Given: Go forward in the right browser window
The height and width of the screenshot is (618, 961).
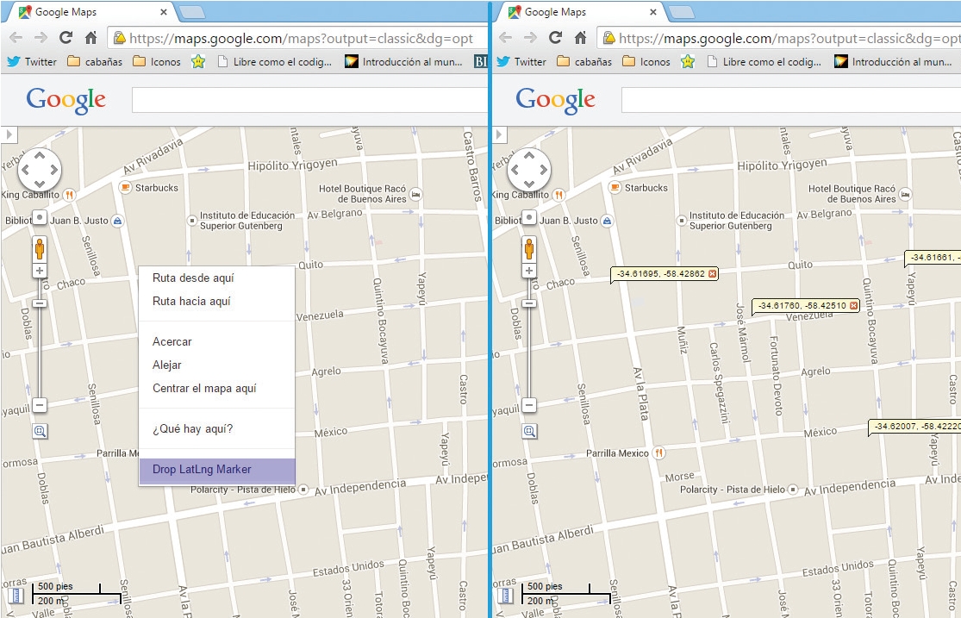Looking at the screenshot, I should coord(530,38).
